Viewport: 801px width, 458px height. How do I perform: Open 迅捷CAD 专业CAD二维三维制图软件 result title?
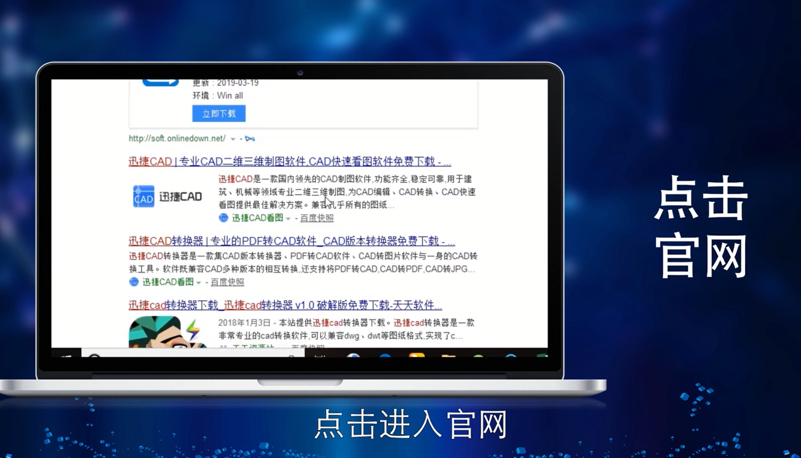pyautogui.click(x=290, y=162)
